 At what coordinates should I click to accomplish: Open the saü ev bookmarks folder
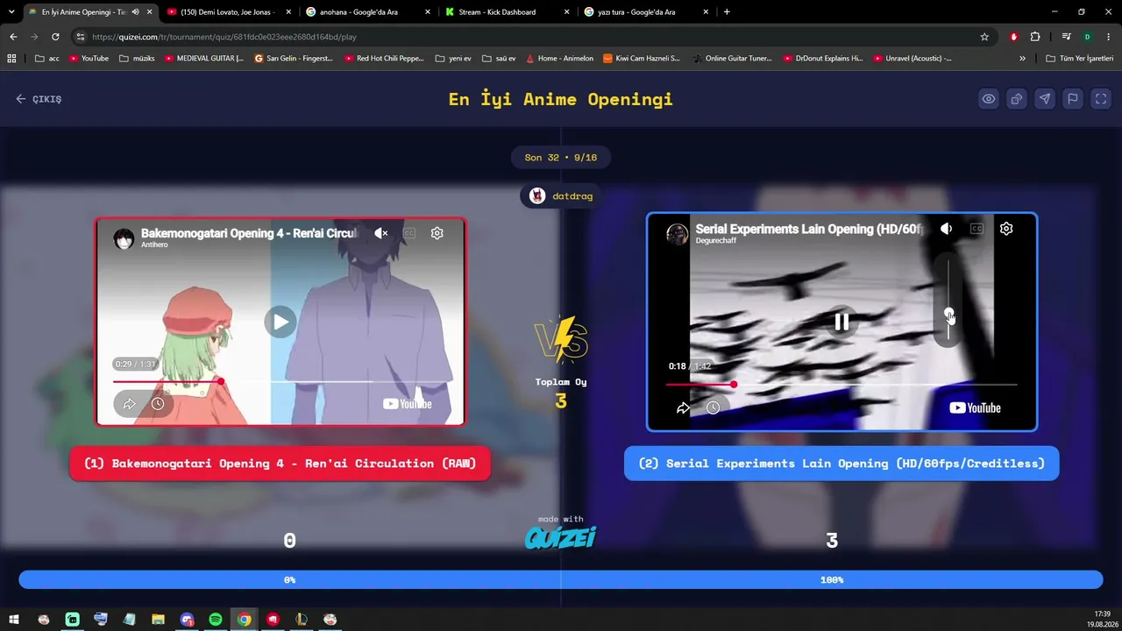(x=499, y=59)
